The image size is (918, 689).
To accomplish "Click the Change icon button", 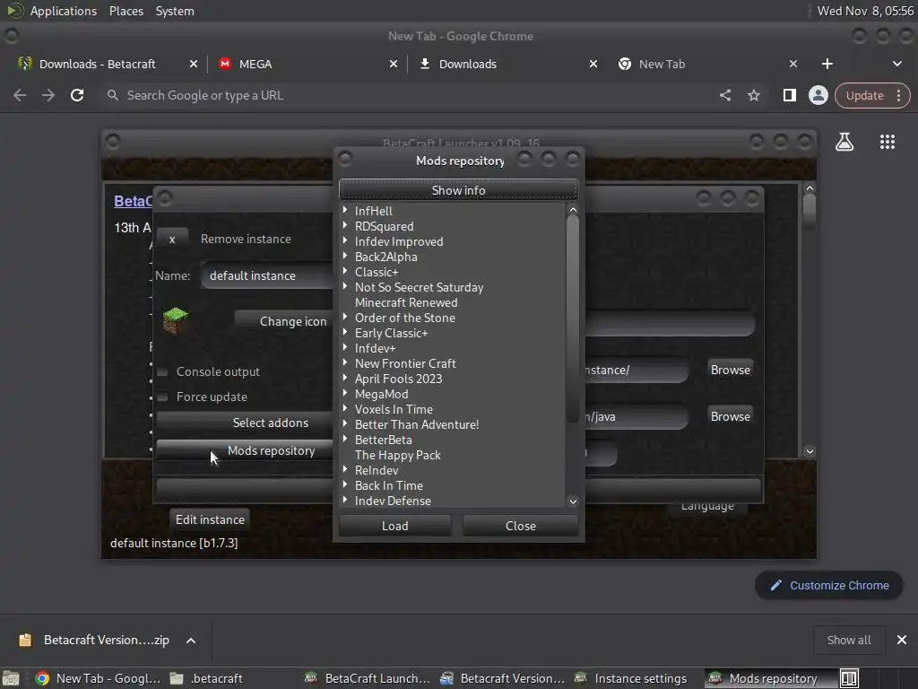I will point(283,321).
